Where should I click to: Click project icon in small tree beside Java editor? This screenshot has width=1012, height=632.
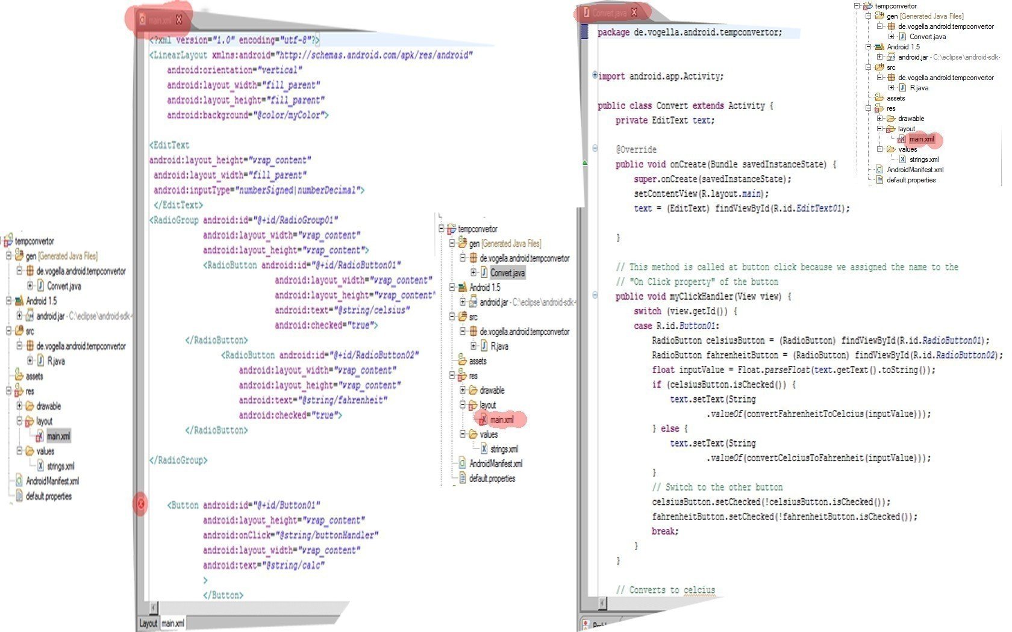[x=868, y=6]
